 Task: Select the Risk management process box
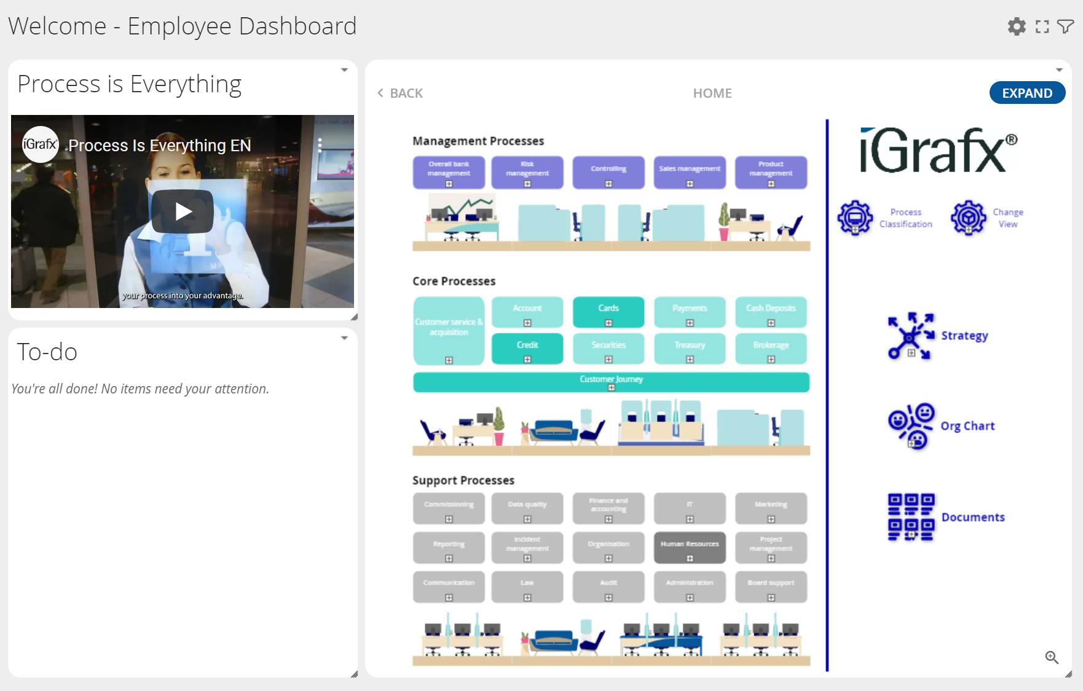pos(527,172)
